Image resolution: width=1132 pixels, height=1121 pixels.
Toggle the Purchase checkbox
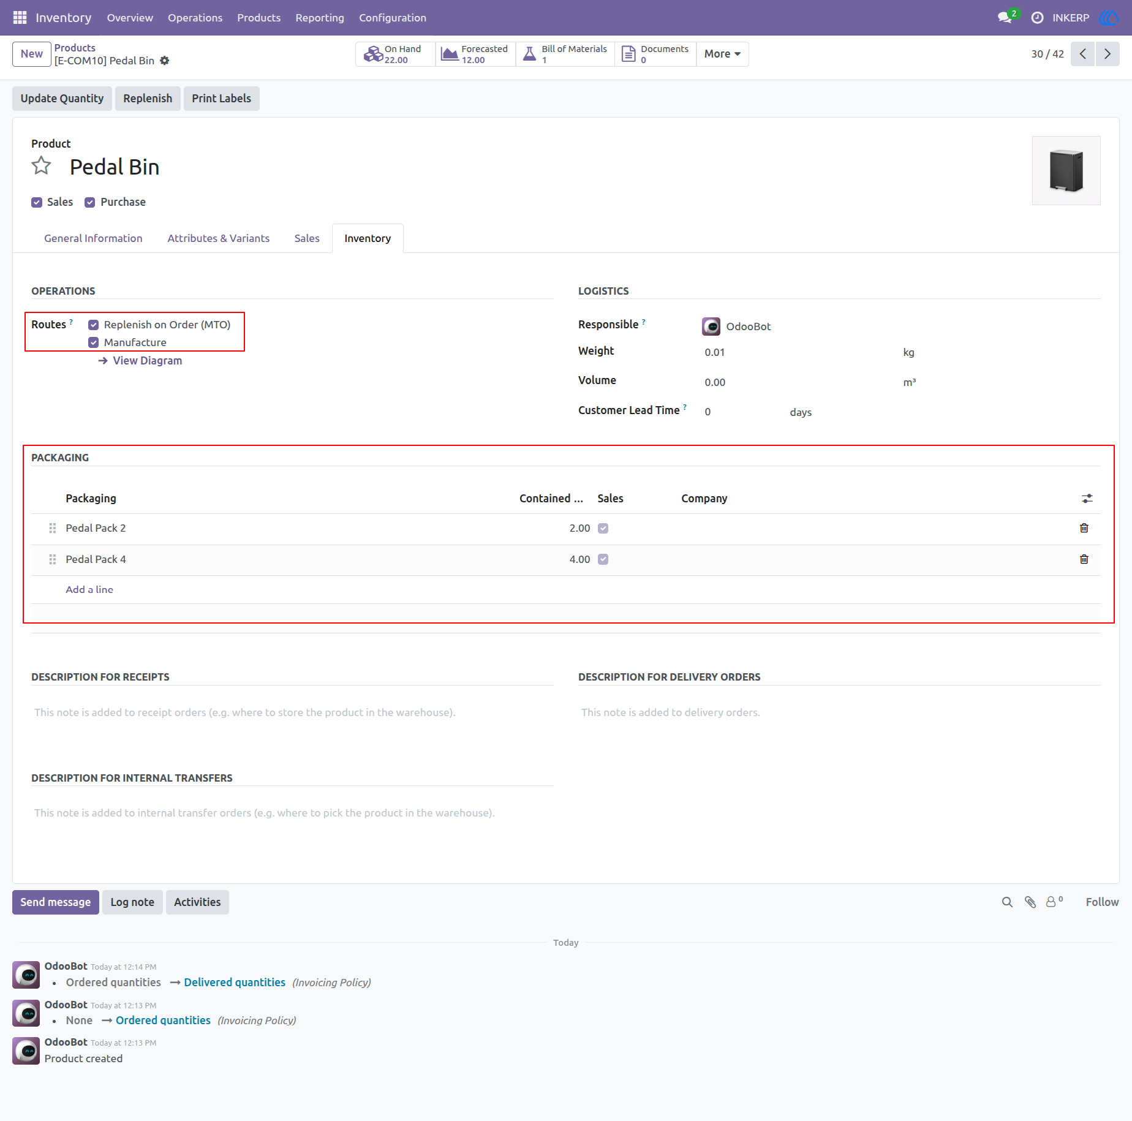click(90, 202)
